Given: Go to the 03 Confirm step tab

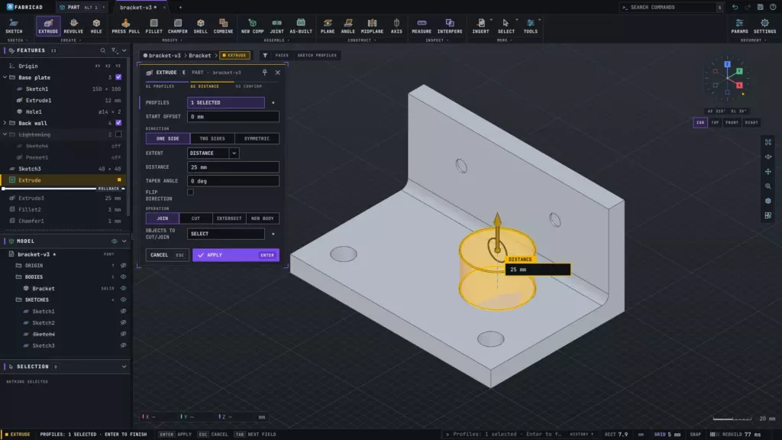Looking at the screenshot, I should tap(248, 86).
